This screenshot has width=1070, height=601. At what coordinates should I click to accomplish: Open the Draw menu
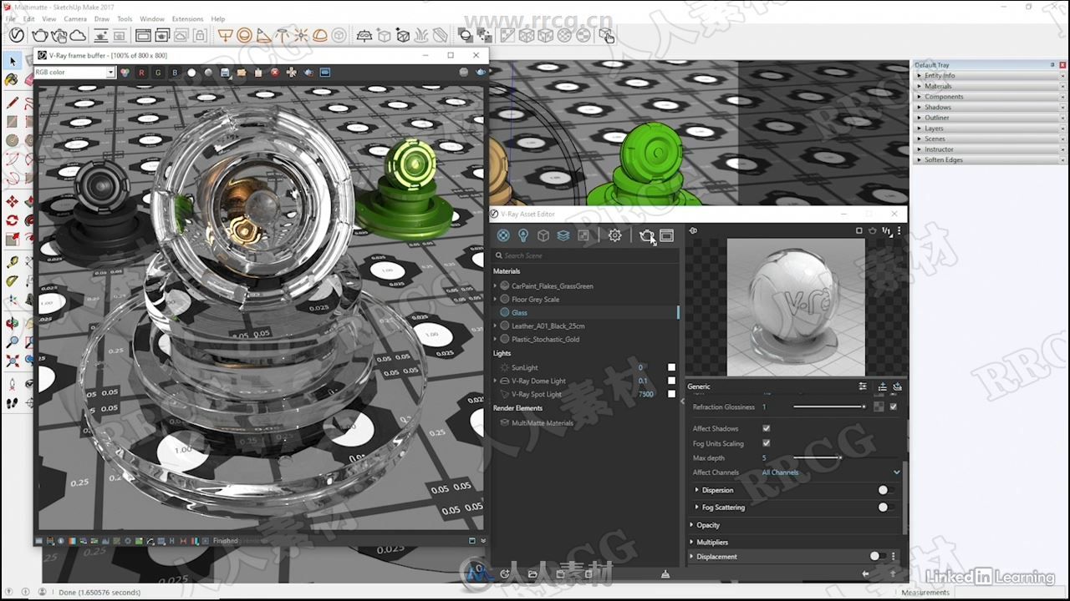[x=102, y=18]
